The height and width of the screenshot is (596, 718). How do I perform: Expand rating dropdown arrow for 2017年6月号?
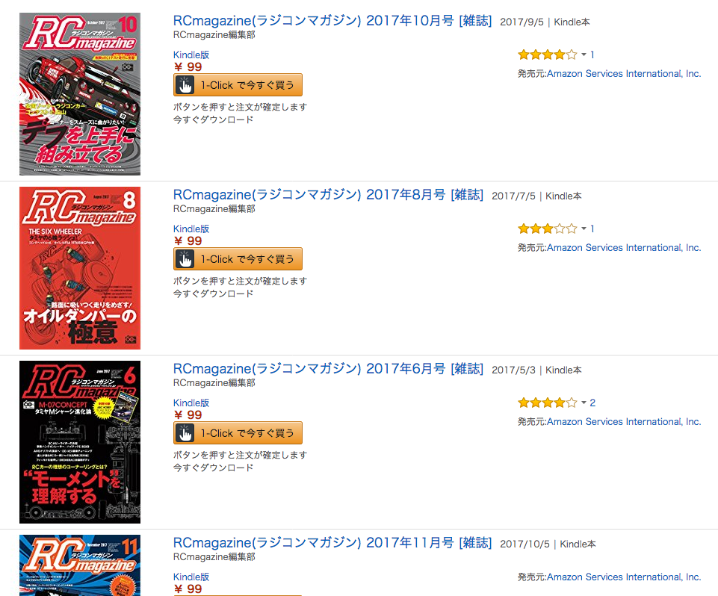(584, 403)
